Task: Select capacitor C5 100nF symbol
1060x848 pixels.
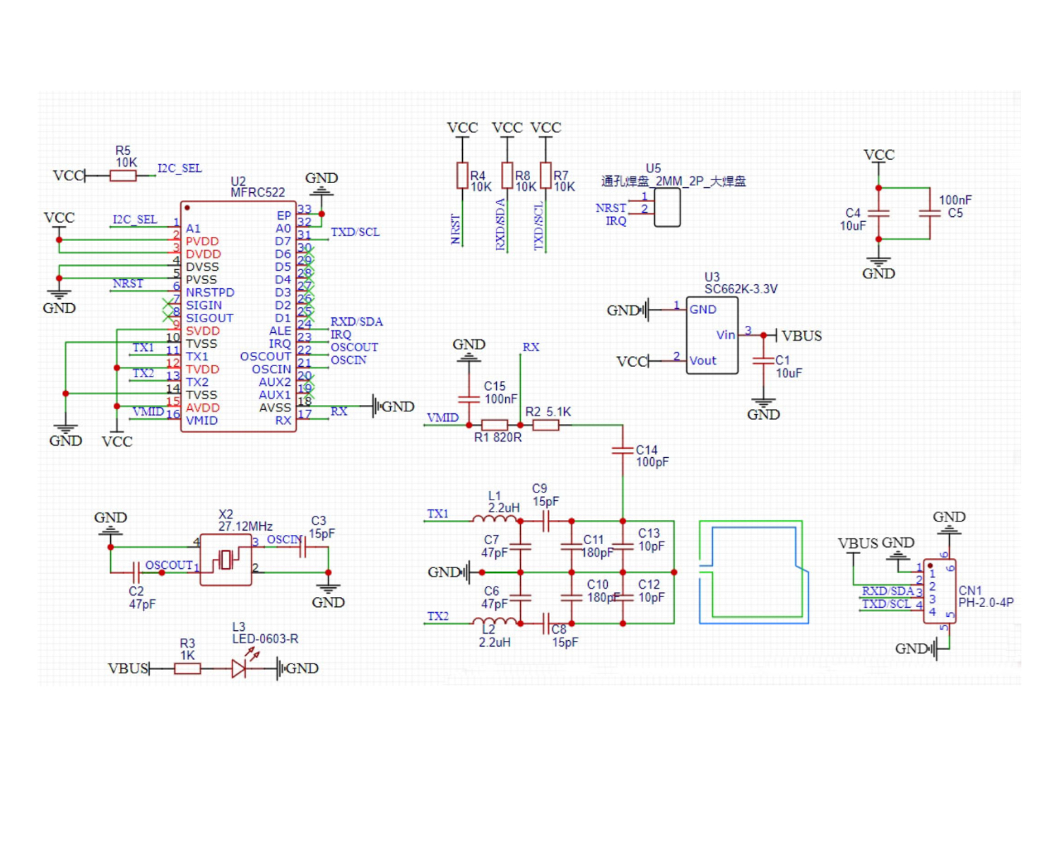Action: (929, 213)
